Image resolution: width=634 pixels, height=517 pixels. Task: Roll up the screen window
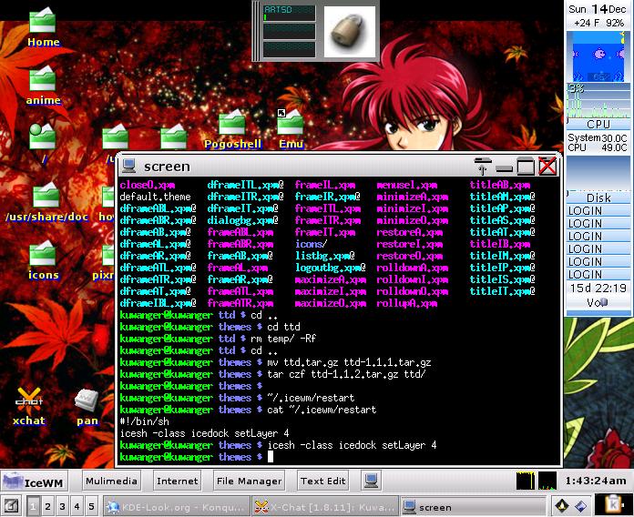pyautogui.click(x=483, y=166)
